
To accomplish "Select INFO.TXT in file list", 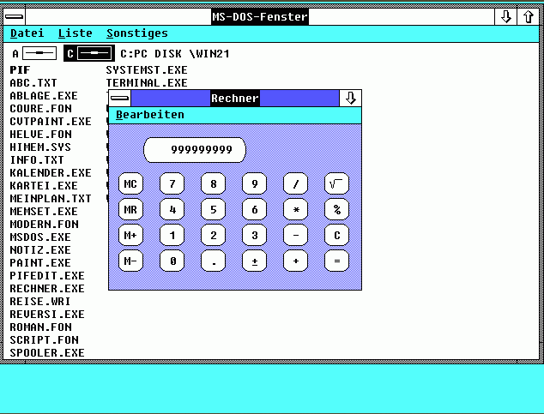I will click(x=37, y=159).
